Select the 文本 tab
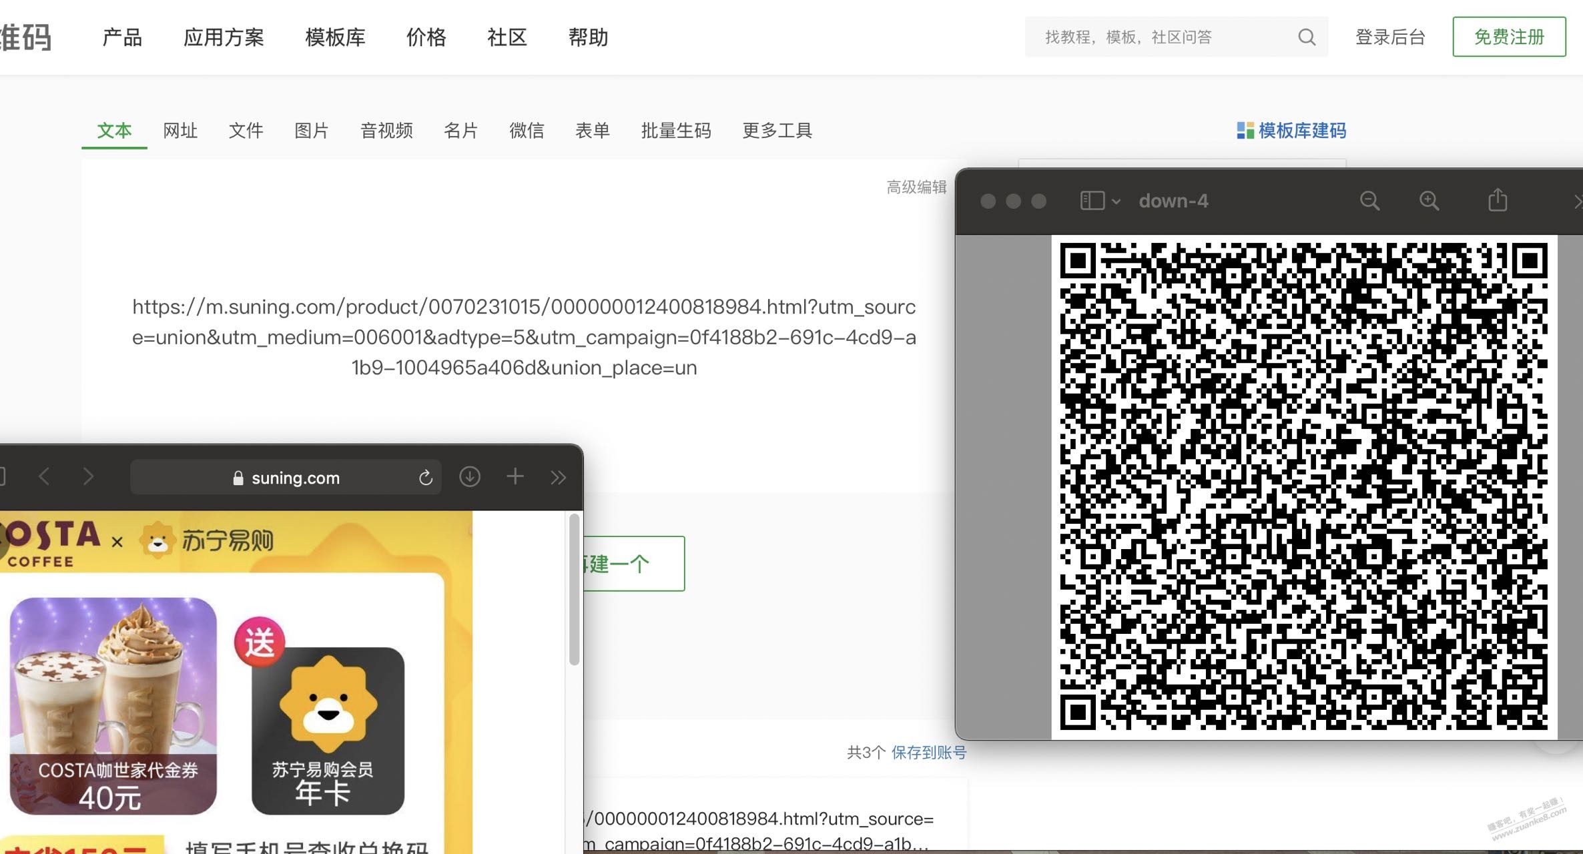The height and width of the screenshot is (854, 1583). (x=114, y=131)
